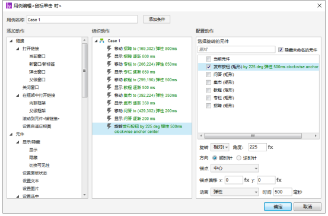Select the 顺时针 radio button
The image size is (328, 216).
pyautogui.click(x=215, y=158)
